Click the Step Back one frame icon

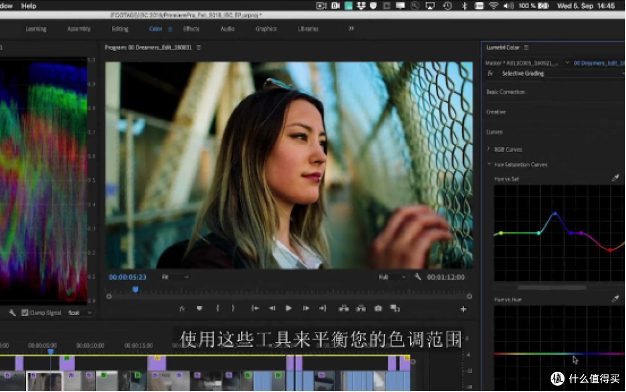point(272,308)
